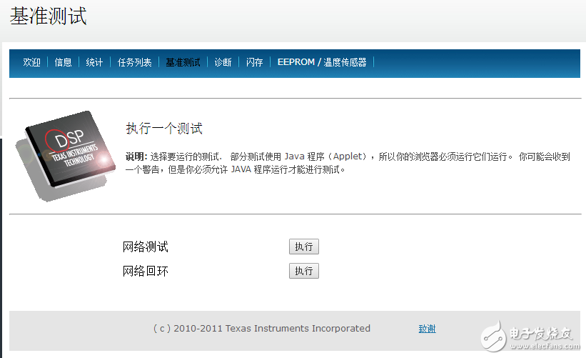The width and height of the screenshot is (586, 358).
Task: Click the 网络测试 label
Action: (146, 247)
